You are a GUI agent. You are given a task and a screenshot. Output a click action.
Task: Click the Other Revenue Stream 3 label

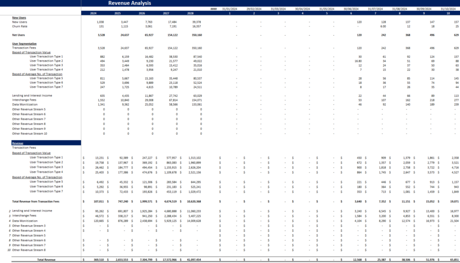pos(29,226)
